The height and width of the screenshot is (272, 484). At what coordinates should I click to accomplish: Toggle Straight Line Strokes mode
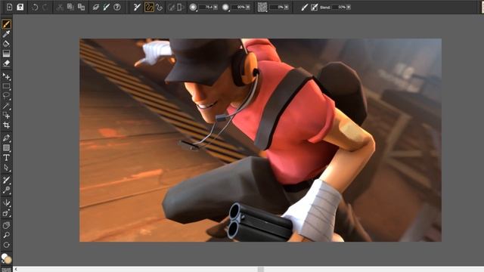pyautogui.click(x=160, y=7)
